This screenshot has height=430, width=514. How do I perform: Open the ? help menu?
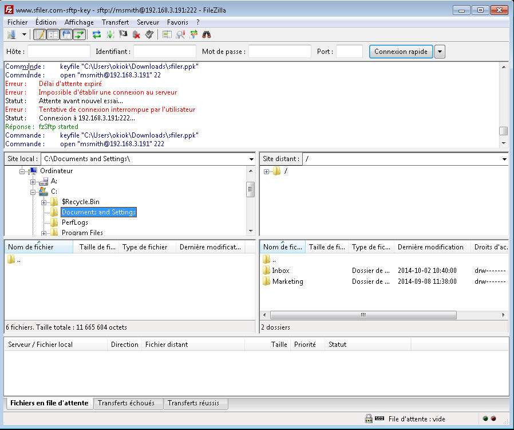198,22
